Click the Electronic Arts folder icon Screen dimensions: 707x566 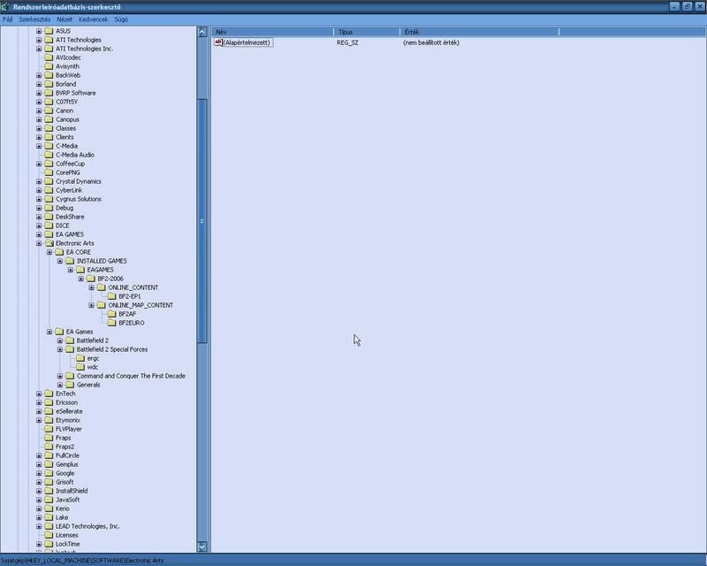49,243
